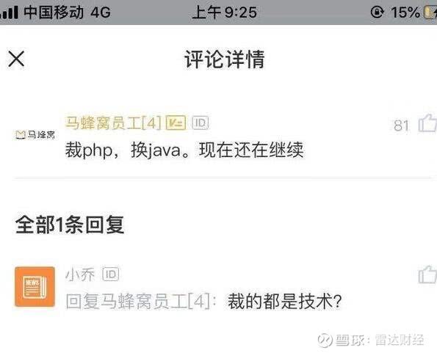Like the 马蜂窝员工[4] comment via thumbs-up
The height and width of the screenshot is (353, 437).
[x=427, y=123]
